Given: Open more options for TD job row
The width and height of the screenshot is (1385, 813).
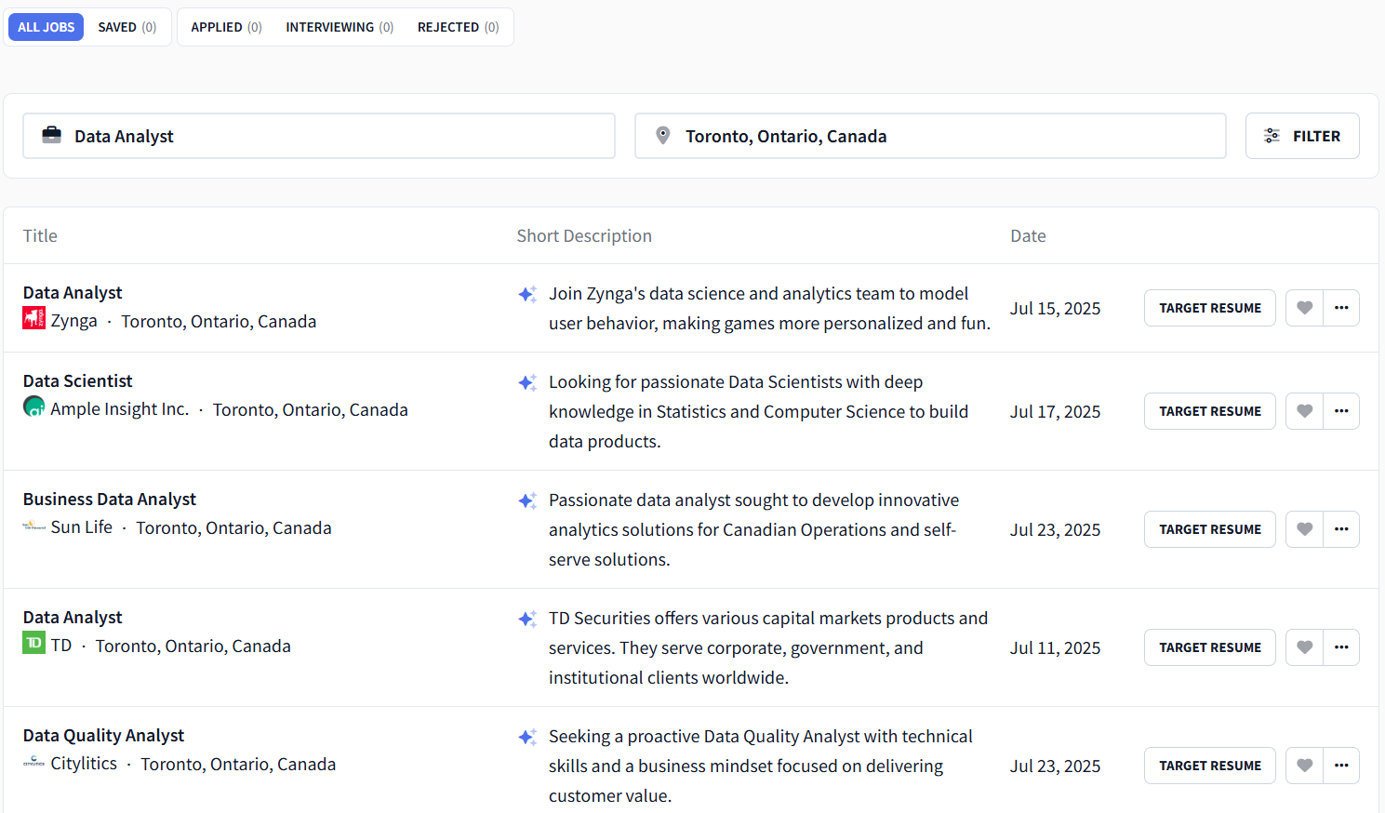Looking at the screenshot, I should pos(1341,647).
